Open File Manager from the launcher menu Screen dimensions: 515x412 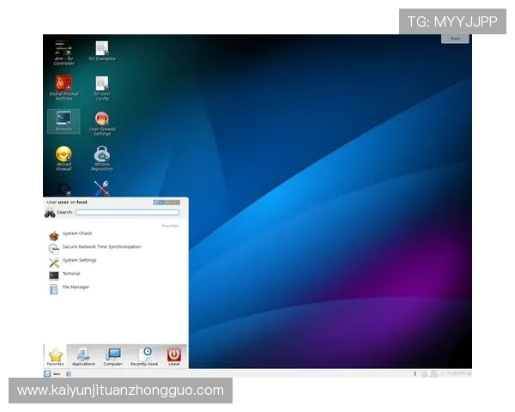click(75, 288)
